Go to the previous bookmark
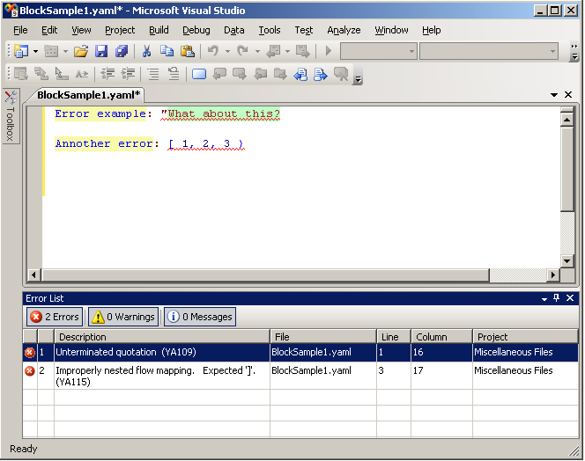This screenshot has width=585, height=461. pos(219,74)
